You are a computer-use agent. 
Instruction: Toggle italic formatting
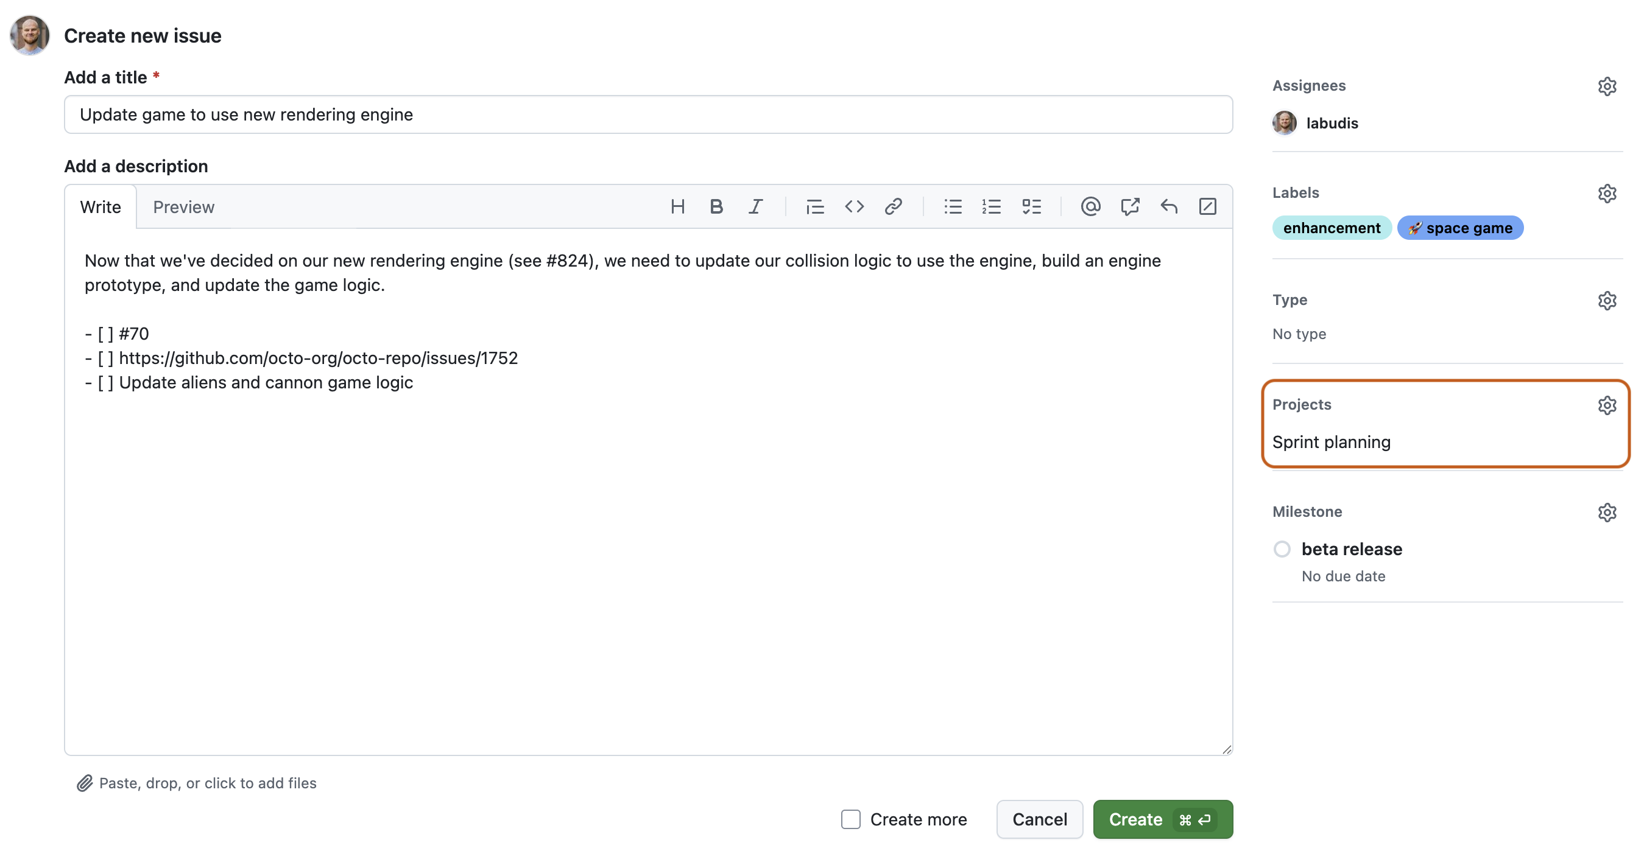tap(756, 206)
